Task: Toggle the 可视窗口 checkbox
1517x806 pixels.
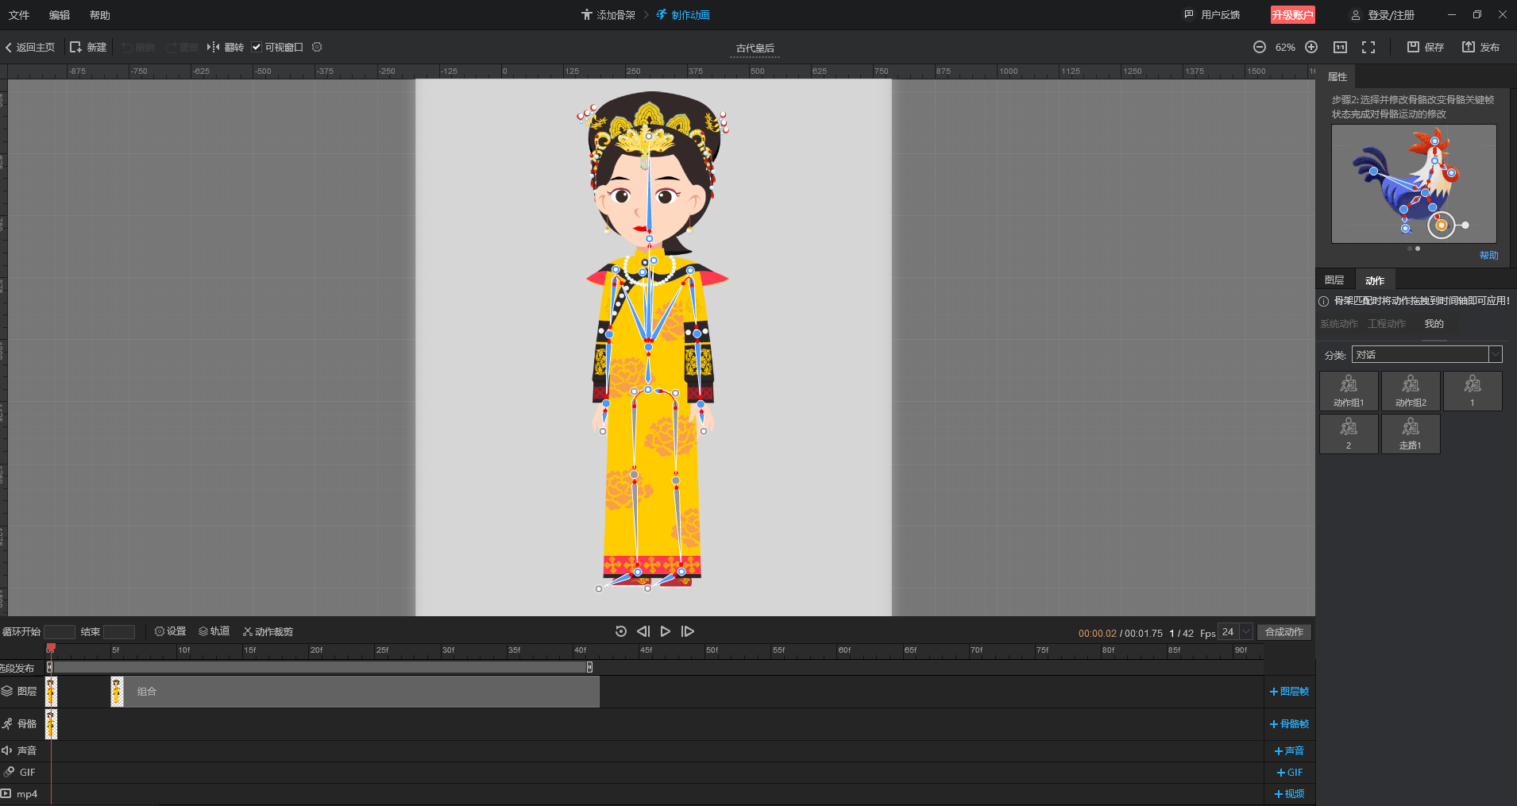Action: 257,47
